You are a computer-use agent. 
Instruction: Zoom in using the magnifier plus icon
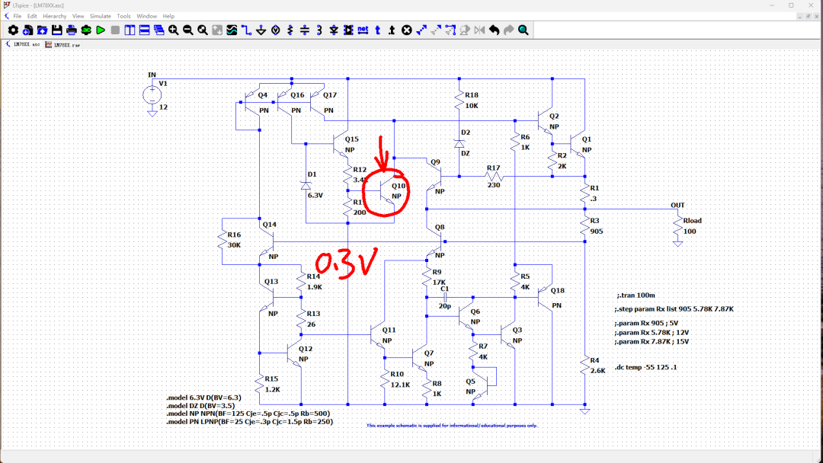[174, 30]
